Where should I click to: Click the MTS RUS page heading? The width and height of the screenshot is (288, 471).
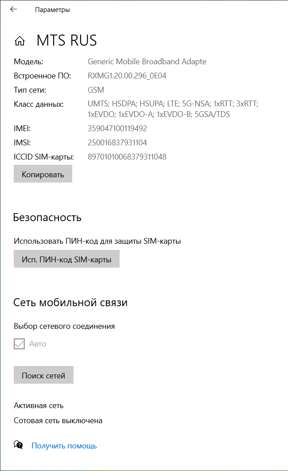[x=66, y=41]
